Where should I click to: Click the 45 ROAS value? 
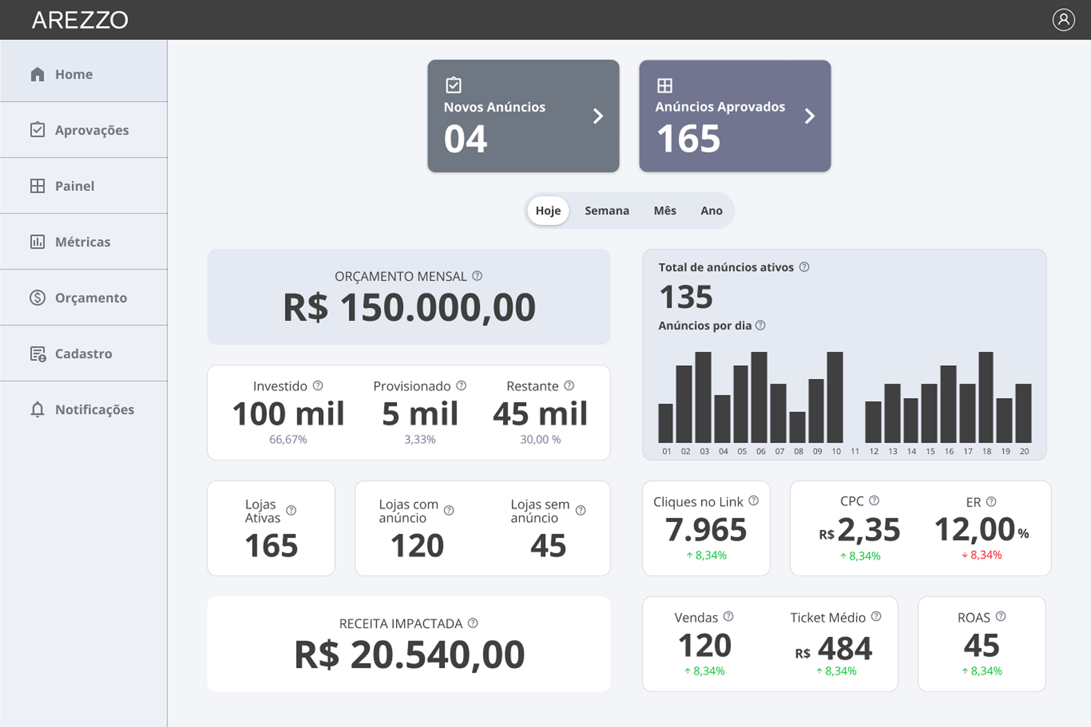coord(982,646)
